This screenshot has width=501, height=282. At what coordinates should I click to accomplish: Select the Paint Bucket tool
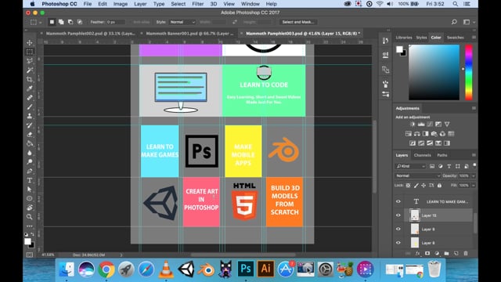[x=30, y=143]
